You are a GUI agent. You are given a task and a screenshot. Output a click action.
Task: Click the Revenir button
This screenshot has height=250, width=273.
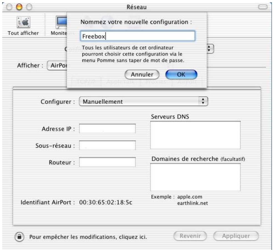190,236
